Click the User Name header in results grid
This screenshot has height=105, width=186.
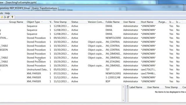point(129,22)
